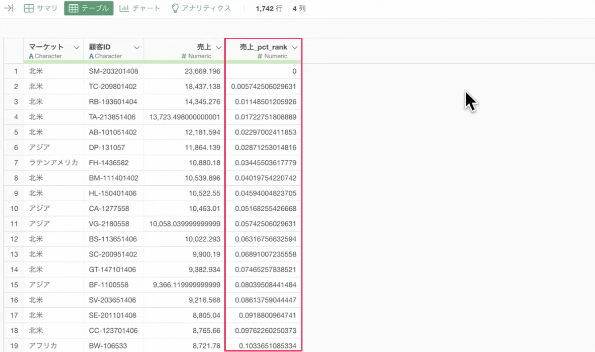Open the 顧客ID column dropdown menu

click(x=137, y=47)
